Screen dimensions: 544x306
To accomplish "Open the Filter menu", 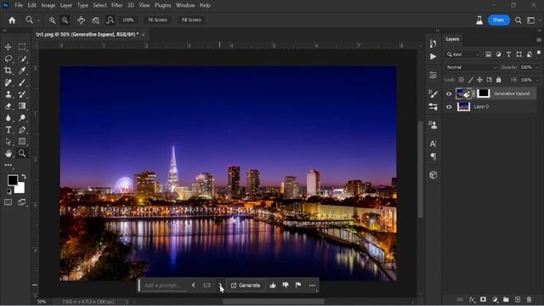I will click(x=117, y=5).
